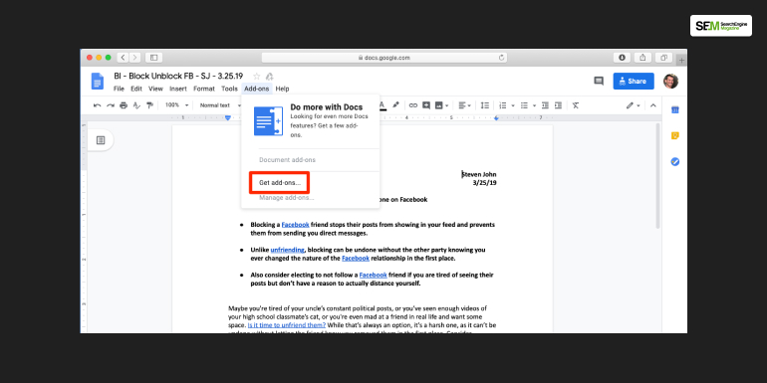Open Google Keep side panel

675,136
